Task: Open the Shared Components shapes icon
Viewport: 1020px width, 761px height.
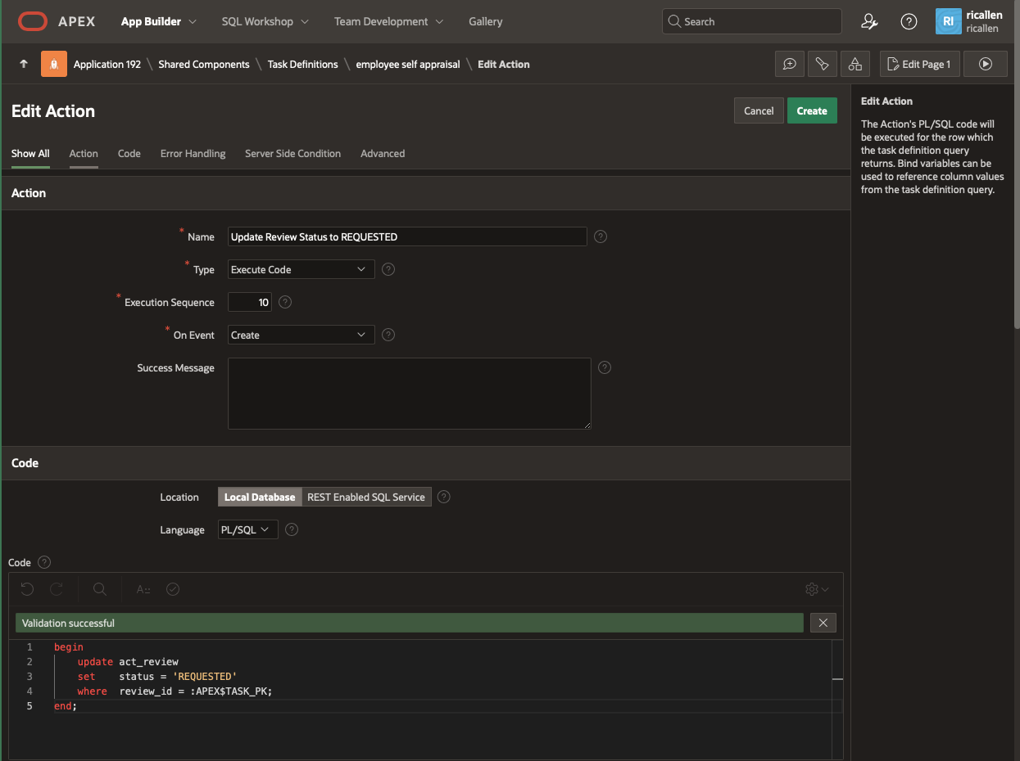Action: pyautogui.click(x=855, y=64)
